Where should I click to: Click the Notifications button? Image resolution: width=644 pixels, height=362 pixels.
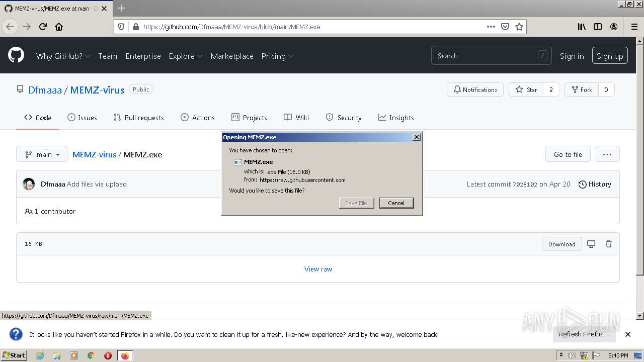pos(475,89)
